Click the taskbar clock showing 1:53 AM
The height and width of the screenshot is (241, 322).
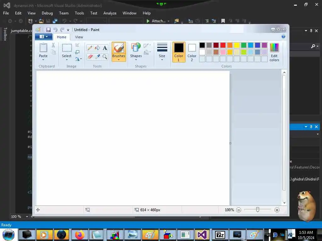(306, 233)
